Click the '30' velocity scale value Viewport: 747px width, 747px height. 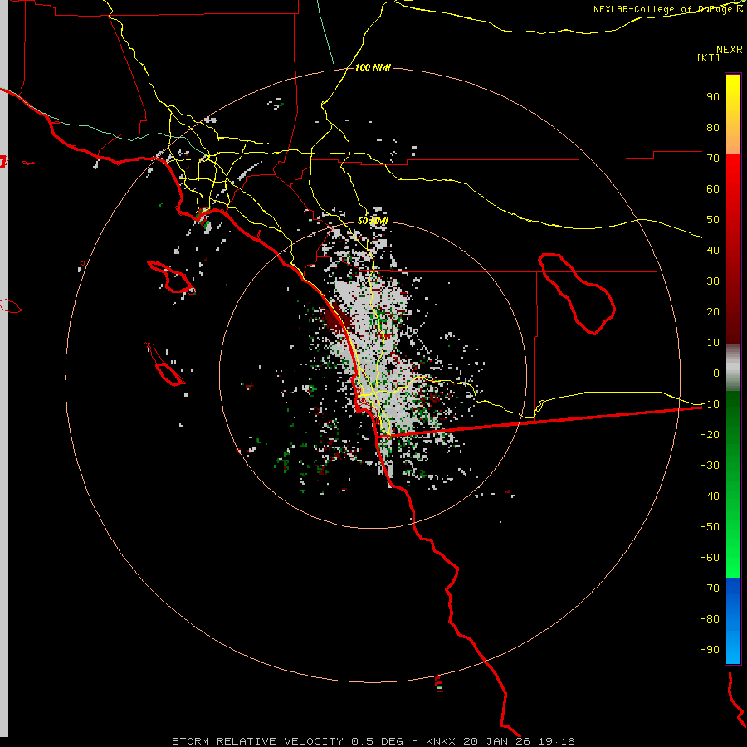click(x=713, y=281)
